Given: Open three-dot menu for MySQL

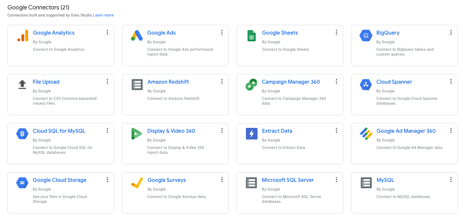Looking at the screenshot, I should coord(451,180).
